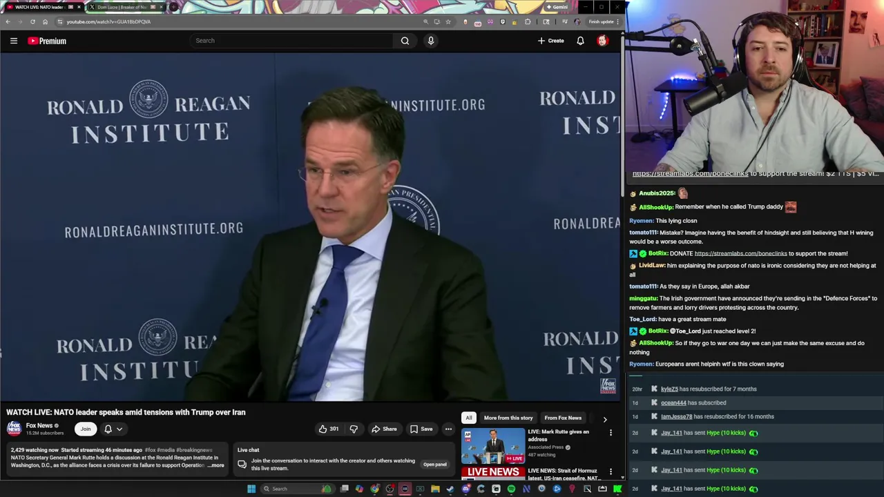Open a new browser tab
This screenshot has width=884, height=497.
(x=173, y=7)
